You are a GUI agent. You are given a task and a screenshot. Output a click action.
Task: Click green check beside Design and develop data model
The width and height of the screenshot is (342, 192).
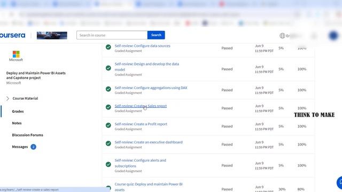pos(108,68)
